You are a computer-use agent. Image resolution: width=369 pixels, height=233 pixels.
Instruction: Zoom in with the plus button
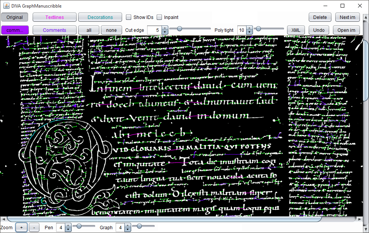pos(21,227)
